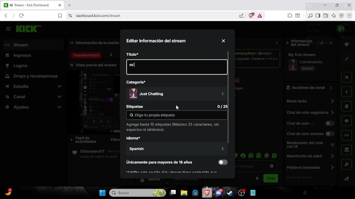This screenshot has height=199, width=355.
Task: Click the emoji icon in chat message box
Action: click(272, 166)
